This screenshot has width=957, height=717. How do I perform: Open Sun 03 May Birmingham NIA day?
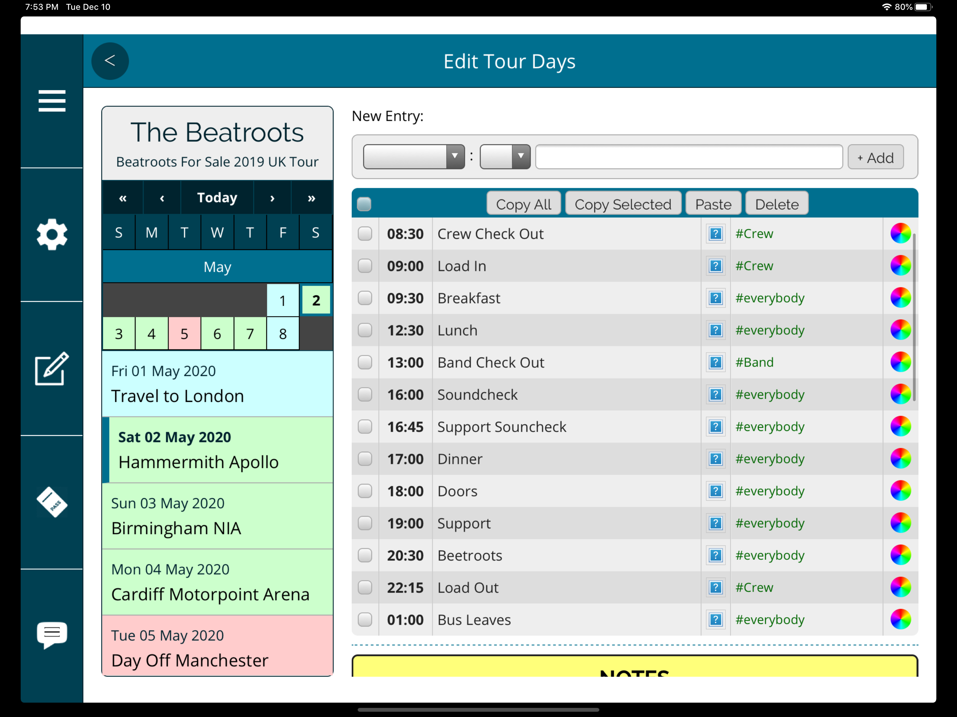pos(217,516)
